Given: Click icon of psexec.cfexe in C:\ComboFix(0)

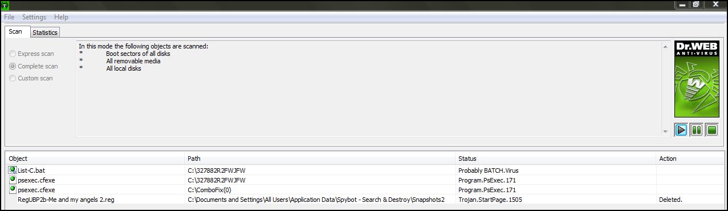Looking at the screenshot, I should point(13,189).
